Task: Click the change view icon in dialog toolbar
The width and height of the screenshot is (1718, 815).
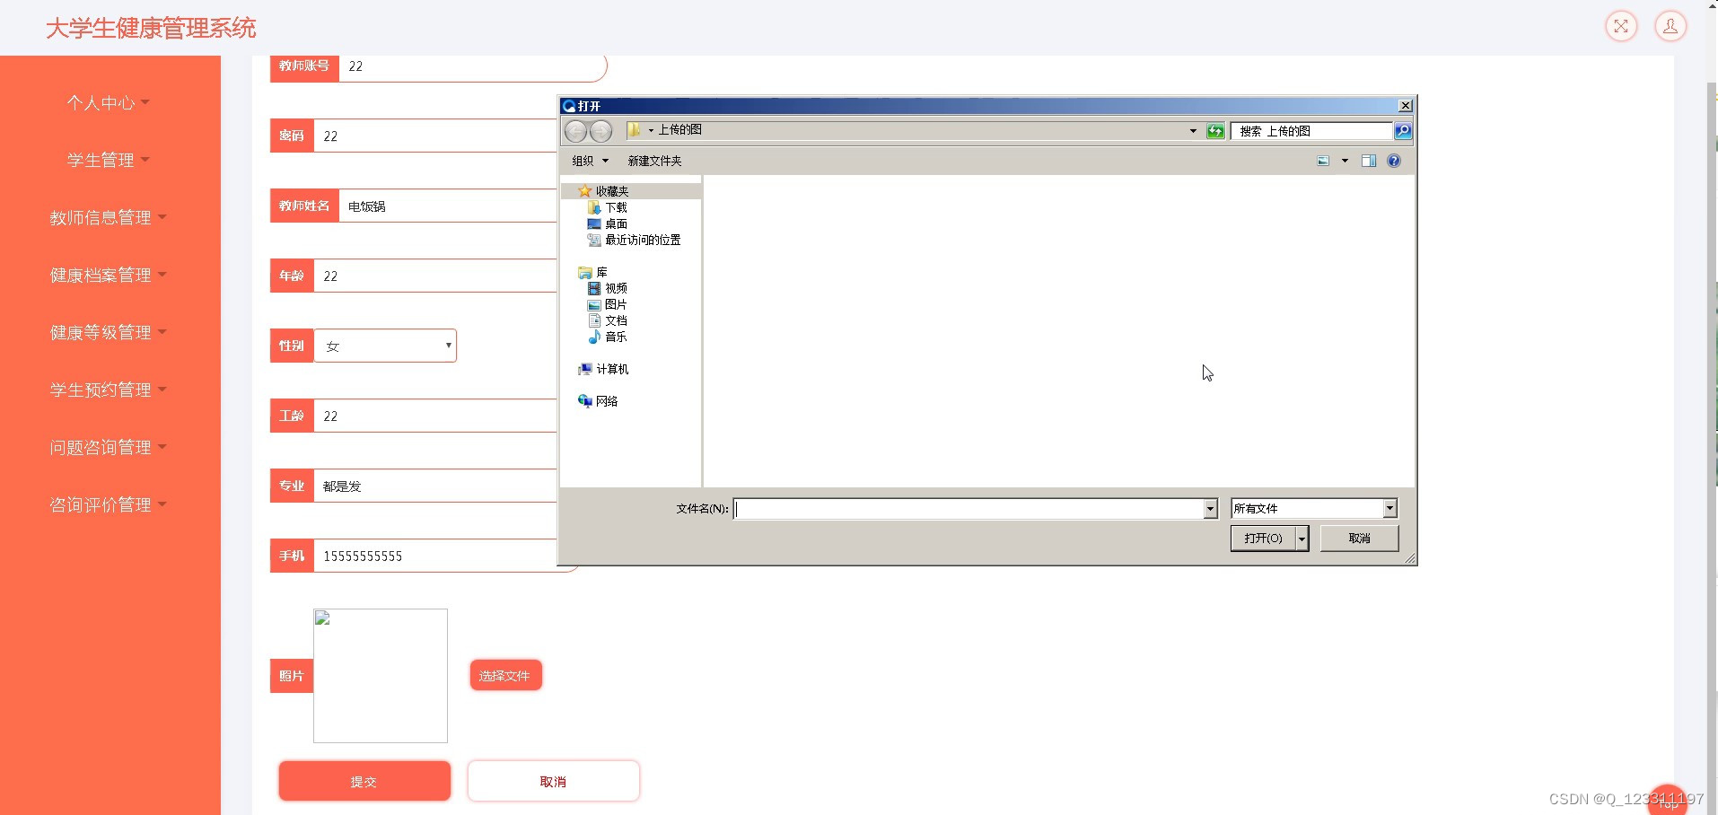Action: tap(1323, 161)
